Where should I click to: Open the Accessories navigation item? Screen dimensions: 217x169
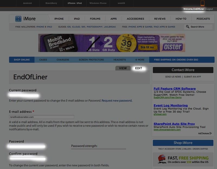135,19
